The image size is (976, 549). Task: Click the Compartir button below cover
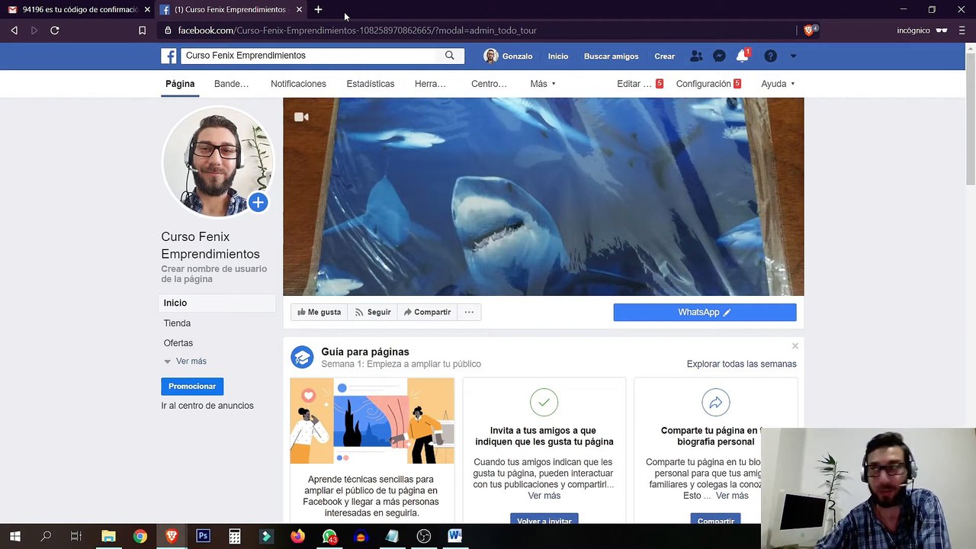tap(427, 312)
